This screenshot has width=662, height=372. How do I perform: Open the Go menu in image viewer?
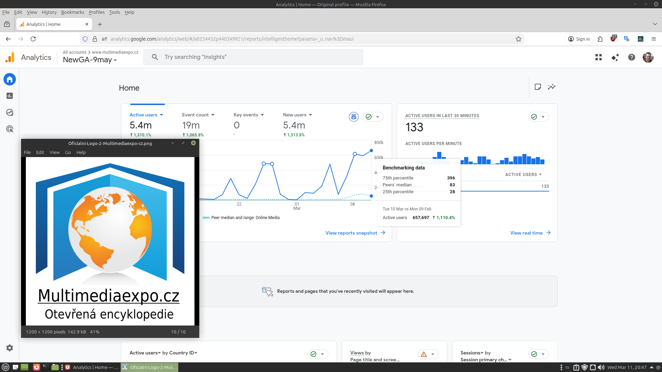click(x=68, y=152)
